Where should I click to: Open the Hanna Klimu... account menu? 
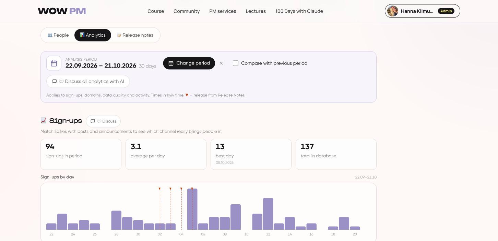click(423, 11)
